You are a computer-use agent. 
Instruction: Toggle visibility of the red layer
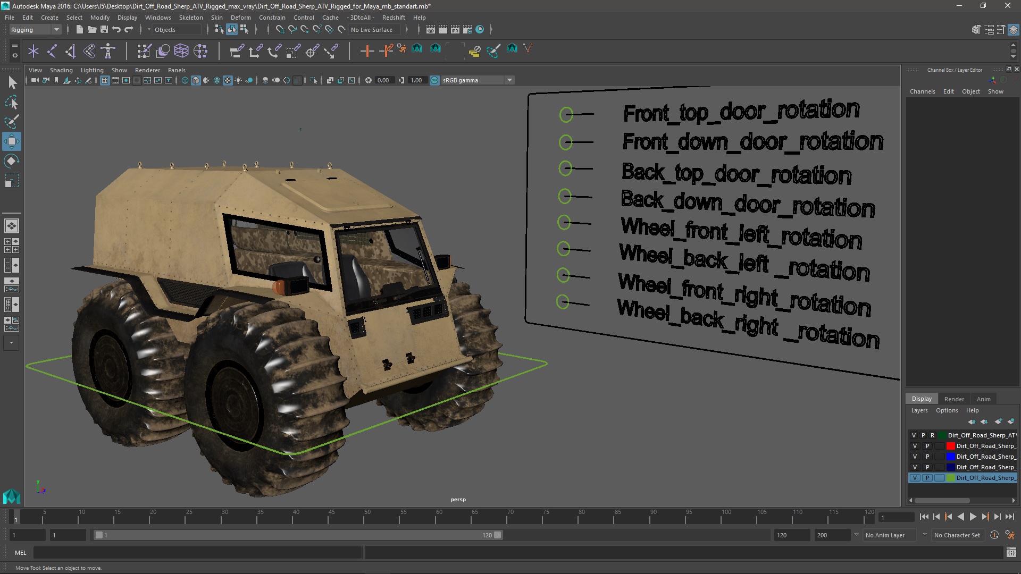(915, 446)
